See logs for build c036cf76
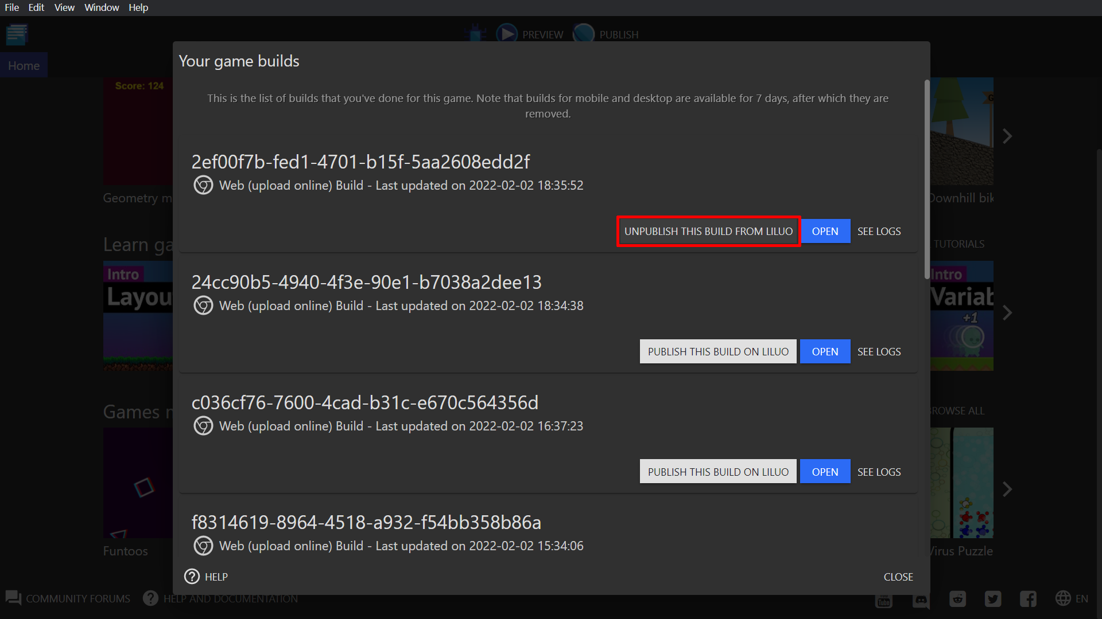Image resolution: width=1102 pixels, height=619 pixels. point(879,472)
